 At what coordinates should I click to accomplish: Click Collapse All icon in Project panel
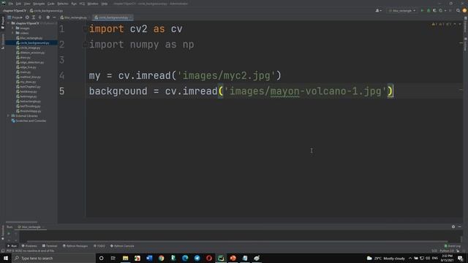pyautogui.click(x=40, y=18)
